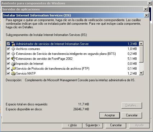This screenshot has height=132, width=153.
Task: Click the FrontPage 2002 extensions icon
Action: [x=13, y=59]
